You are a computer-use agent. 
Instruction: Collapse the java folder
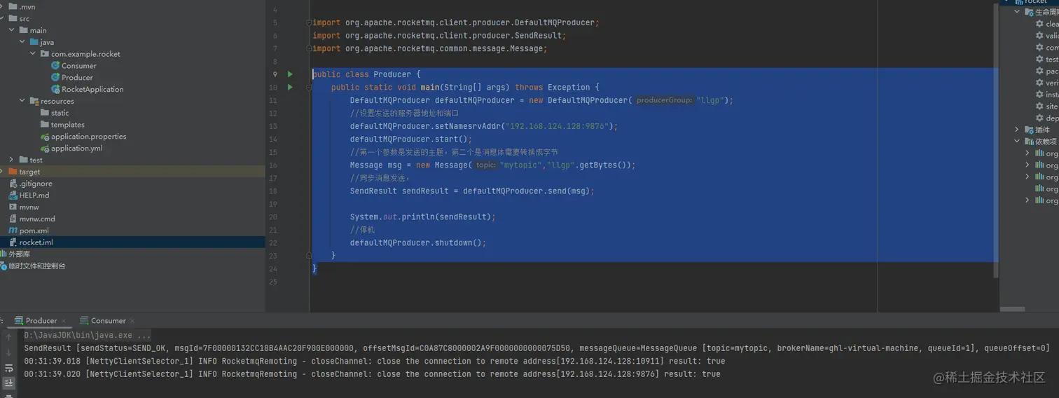22,43
